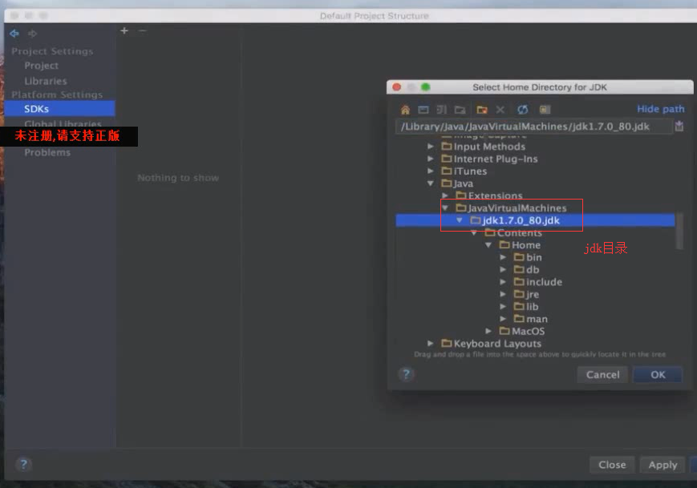Select the Extensions folder label
This screenshot has width=697, height=488.
pyautogui.click(x=495, y=196)
